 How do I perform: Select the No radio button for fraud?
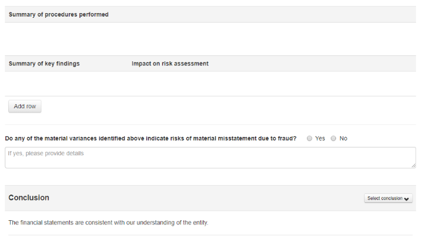[334, 139]
